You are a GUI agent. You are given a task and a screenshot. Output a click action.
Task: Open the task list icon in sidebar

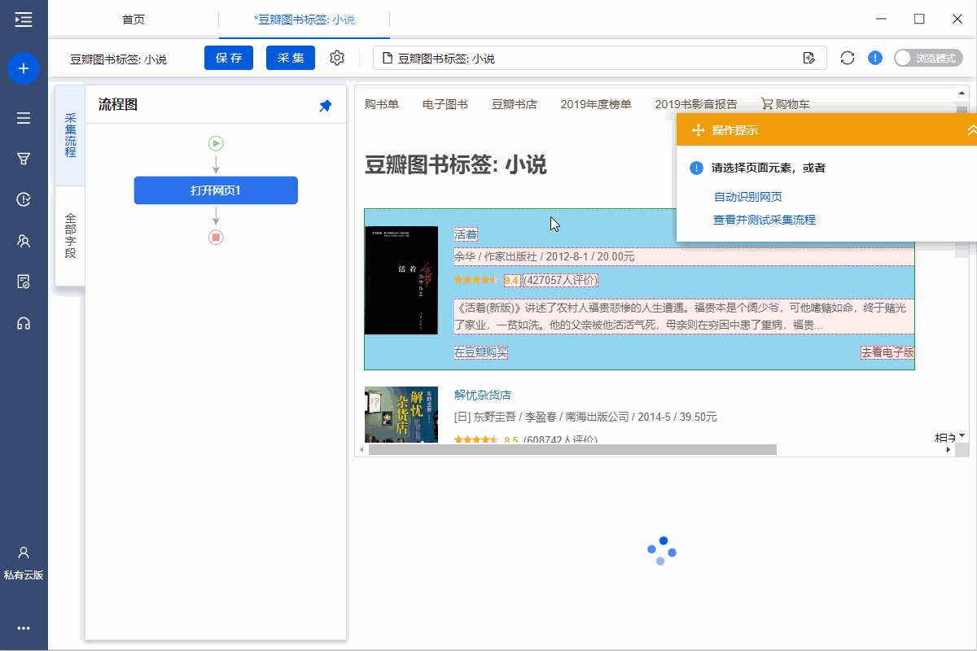tap(24, 118)
